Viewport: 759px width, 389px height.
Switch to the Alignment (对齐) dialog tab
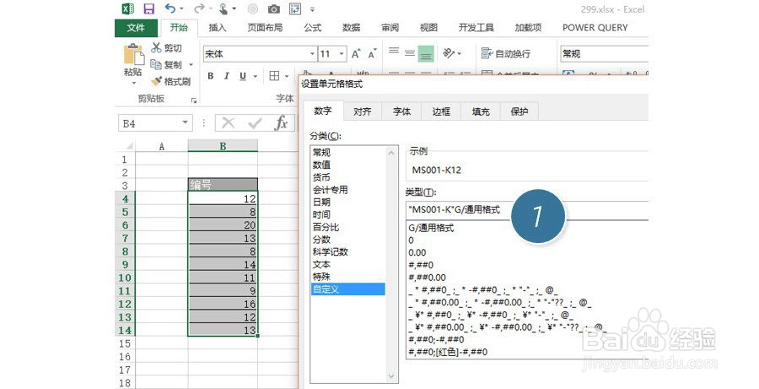(362, 111)
